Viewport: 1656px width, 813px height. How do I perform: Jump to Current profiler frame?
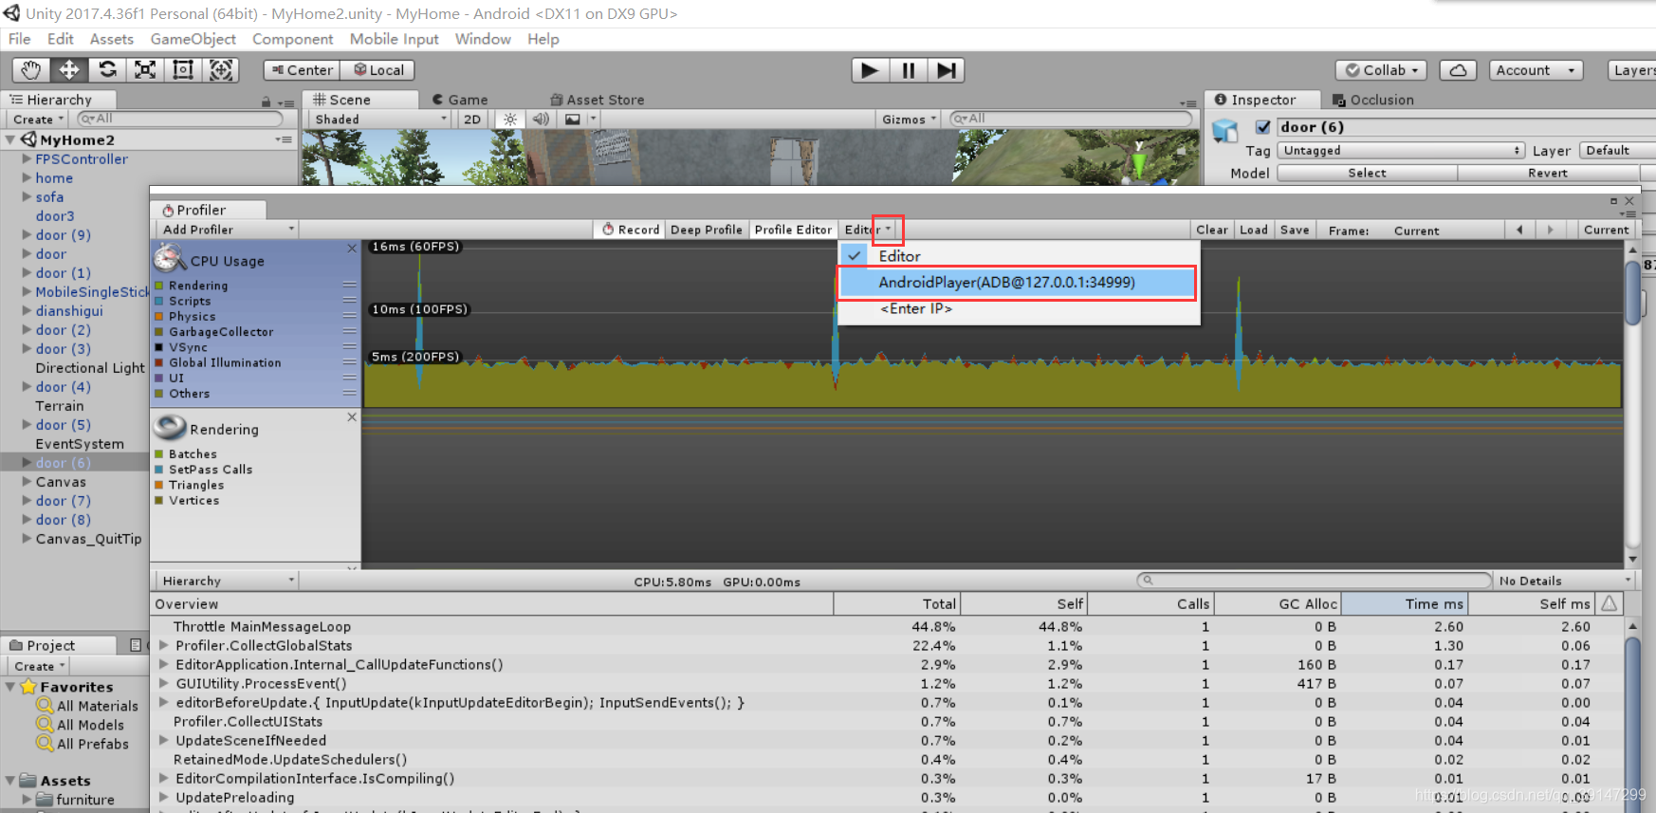tap(1606, 230)
